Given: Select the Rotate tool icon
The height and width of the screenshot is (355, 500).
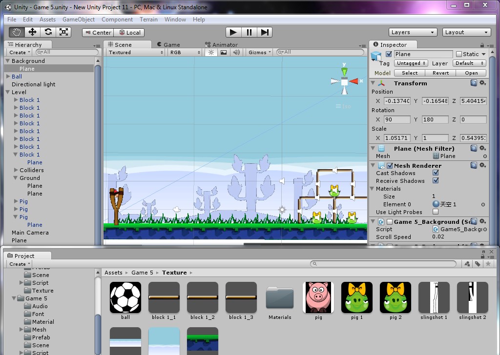Looking at the screenshot, I should (48, 32).
